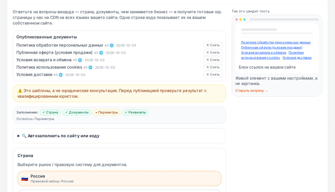This screenshot has height=192, width=335.
Task: Click Снять for Политика использования cookies
Action: coord(213,67)
